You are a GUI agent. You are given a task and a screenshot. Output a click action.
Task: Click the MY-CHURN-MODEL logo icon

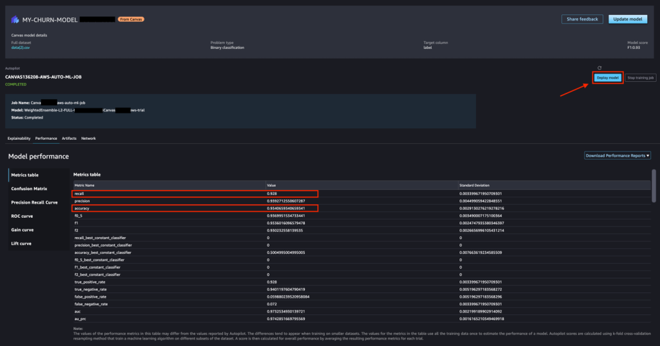15,19
